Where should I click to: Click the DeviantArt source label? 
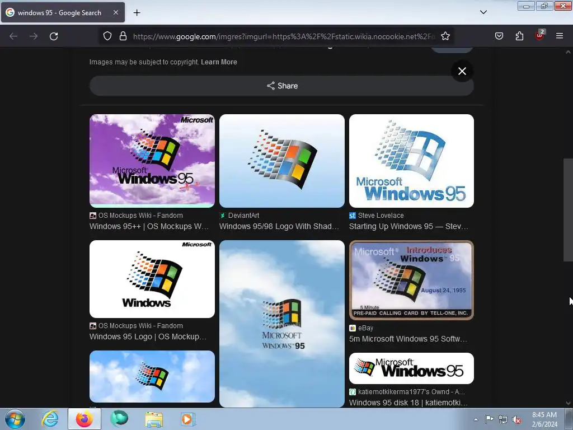pos(244,216)
